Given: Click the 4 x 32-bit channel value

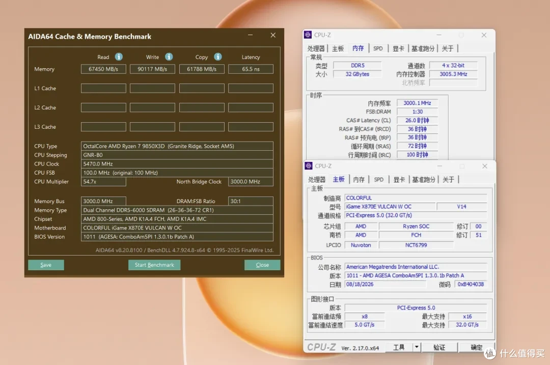Looking at the screenshot, I should (x=453, y=66).
